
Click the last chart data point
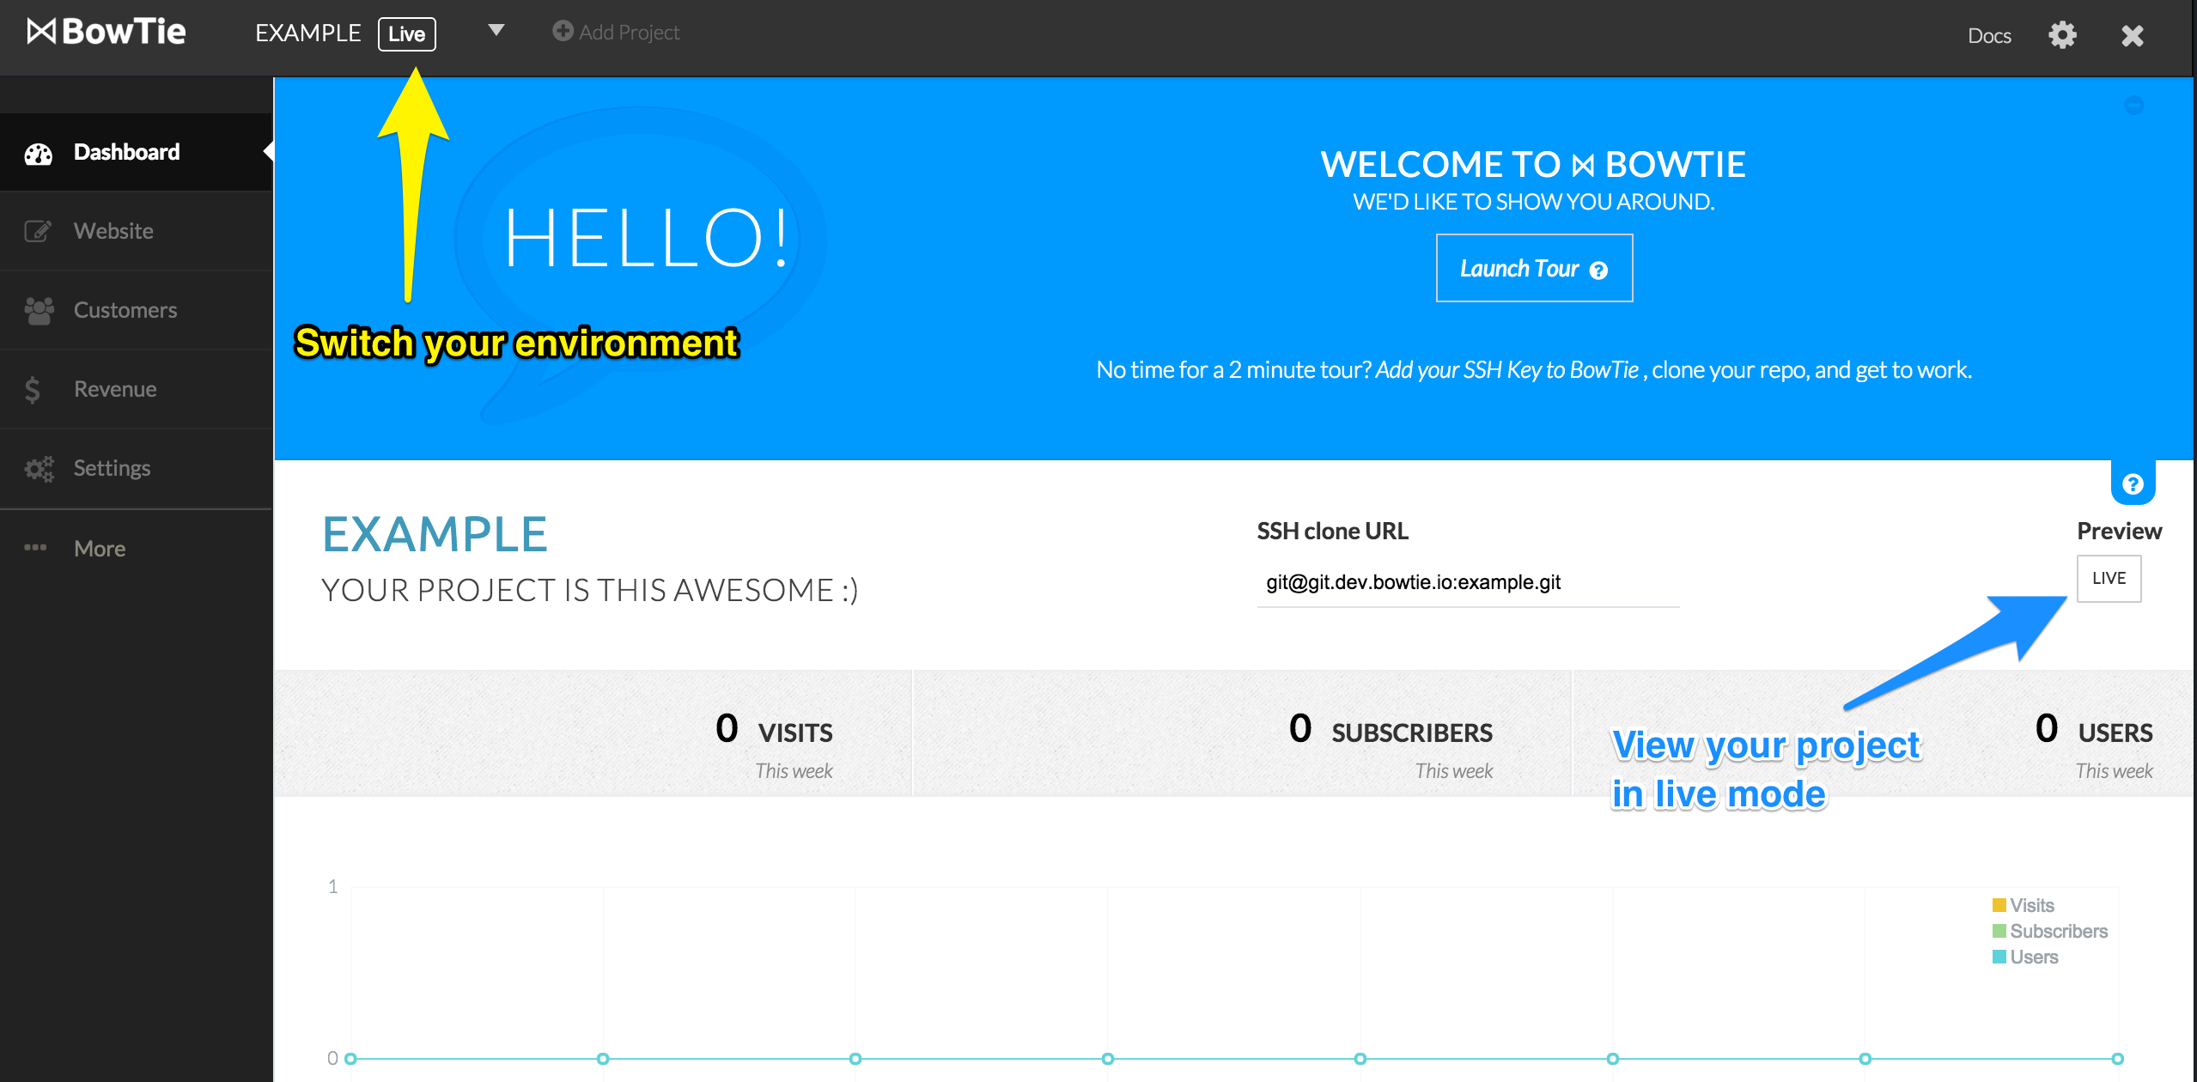pyautogui.click(x=2118, y=1059)
